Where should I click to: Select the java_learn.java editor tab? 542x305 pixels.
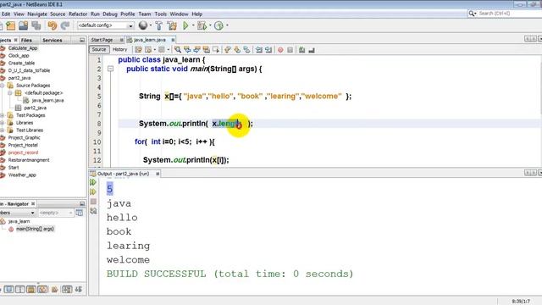point(149,40)
